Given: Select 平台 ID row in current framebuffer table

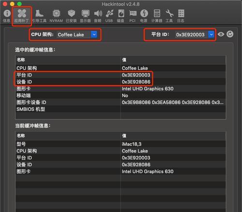Looking at the screenshot, I should (121, 158).
